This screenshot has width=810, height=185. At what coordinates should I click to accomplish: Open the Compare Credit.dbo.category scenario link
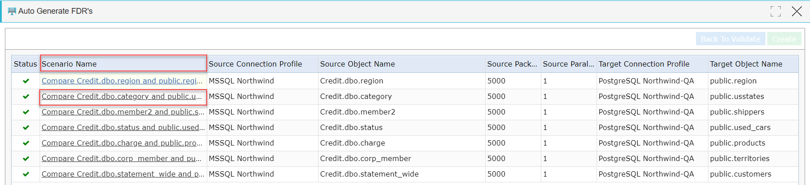pos(122,96)
